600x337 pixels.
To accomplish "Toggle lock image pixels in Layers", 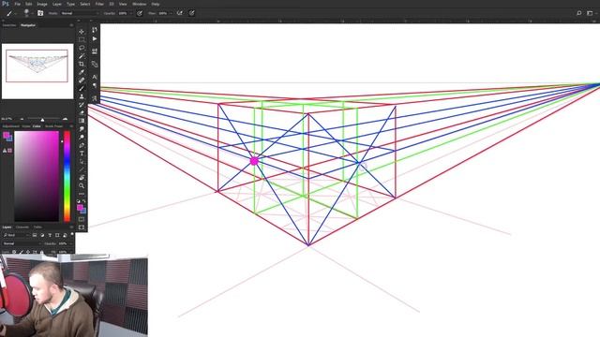I will coord(21,252).
